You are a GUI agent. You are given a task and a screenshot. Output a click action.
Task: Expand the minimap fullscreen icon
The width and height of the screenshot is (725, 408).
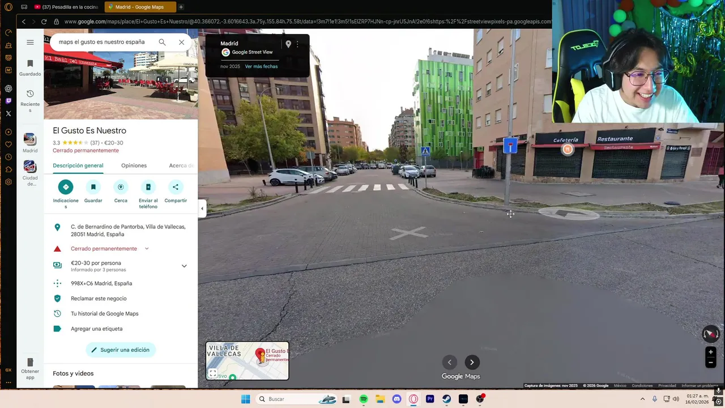tap(212, 373)
